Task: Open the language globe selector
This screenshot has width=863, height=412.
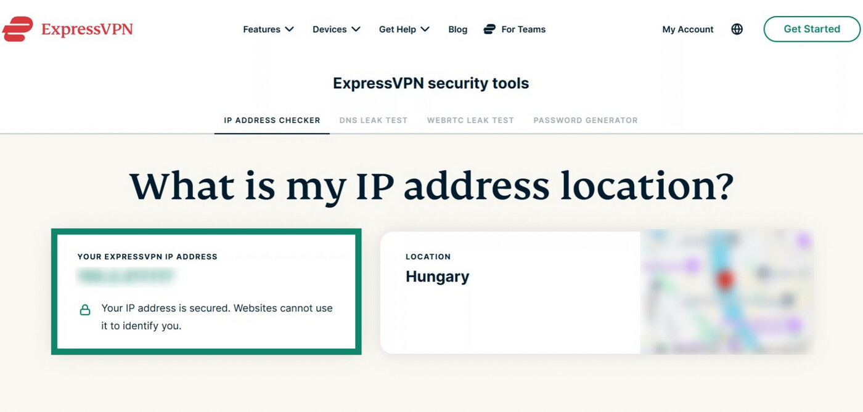Action: [x=737, y=29]
